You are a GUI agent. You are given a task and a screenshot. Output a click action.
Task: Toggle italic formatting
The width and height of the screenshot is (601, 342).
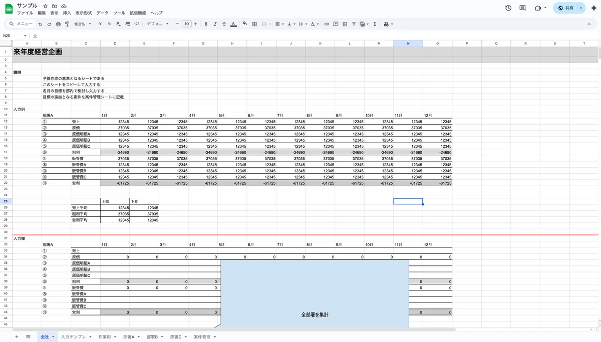215,24
